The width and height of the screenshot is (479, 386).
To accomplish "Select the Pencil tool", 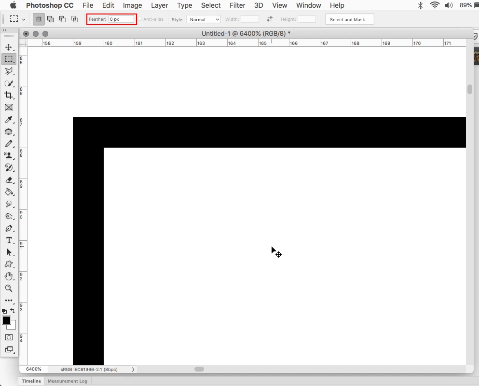I will pyautogui.click(x=9, y=144).
